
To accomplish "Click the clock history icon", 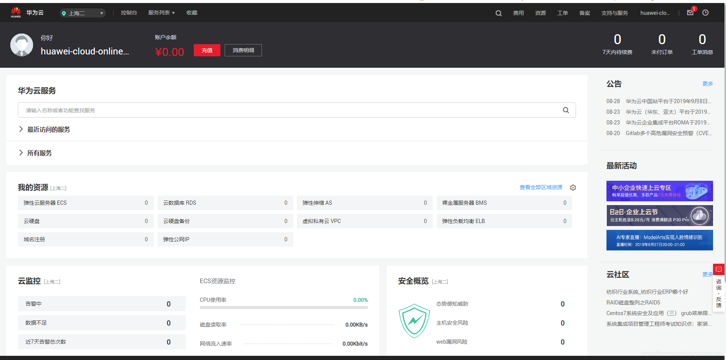I will coord(705,13).
